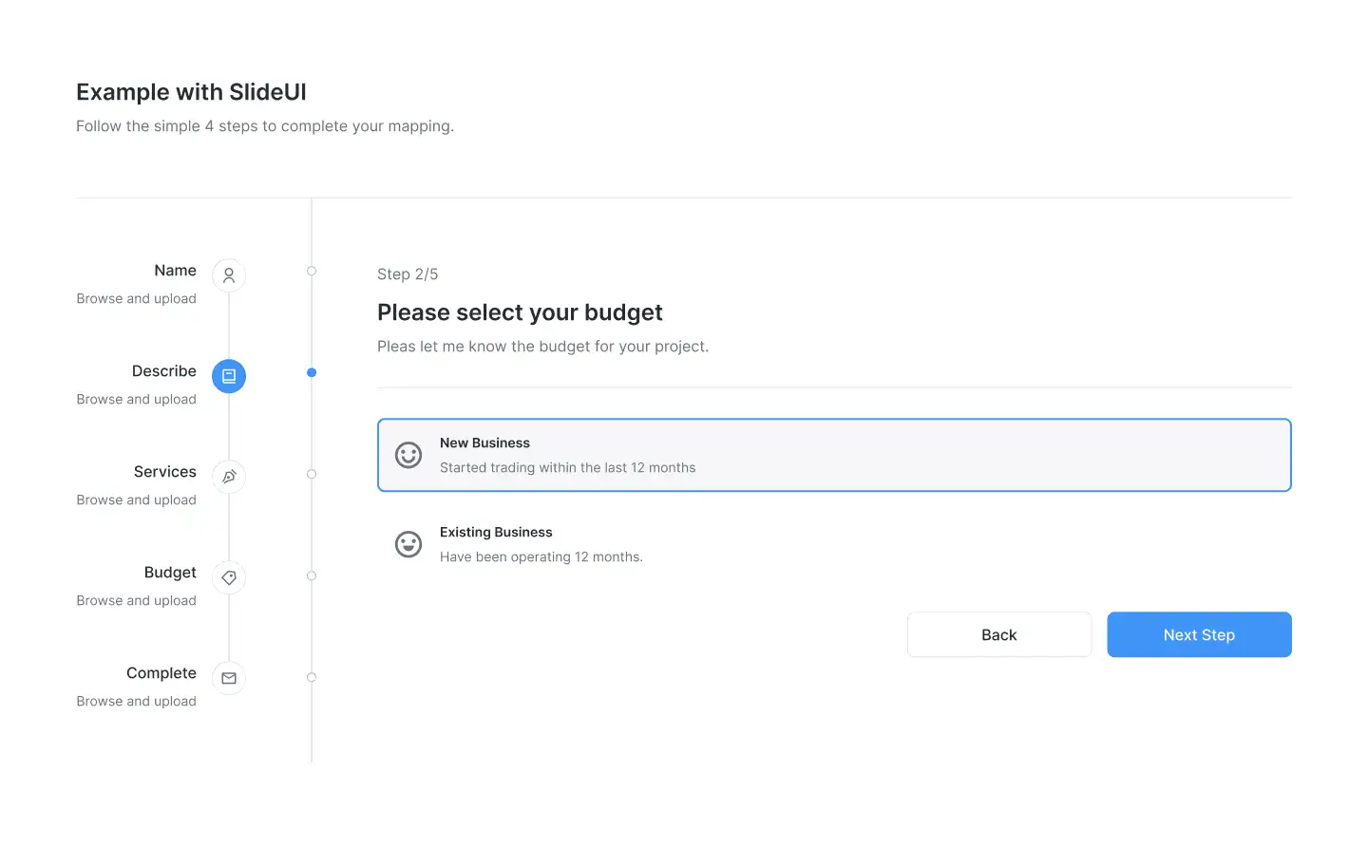Click the Budget price tag icon
The image size is (1368, 848).
click(x=229, y=577)
